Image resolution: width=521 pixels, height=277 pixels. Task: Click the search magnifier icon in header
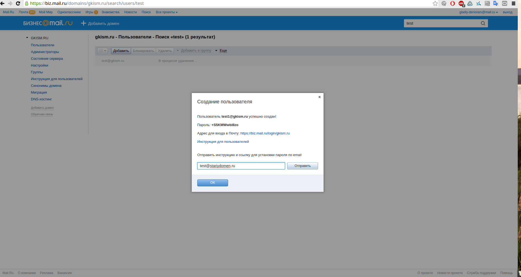pos(483,23)
